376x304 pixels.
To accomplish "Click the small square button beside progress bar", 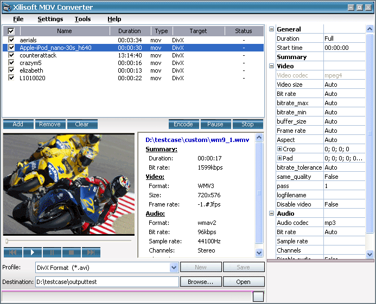I will [258, 296].
